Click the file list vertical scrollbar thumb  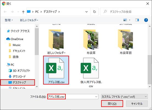pyautogui.click(x=149, y=70)
